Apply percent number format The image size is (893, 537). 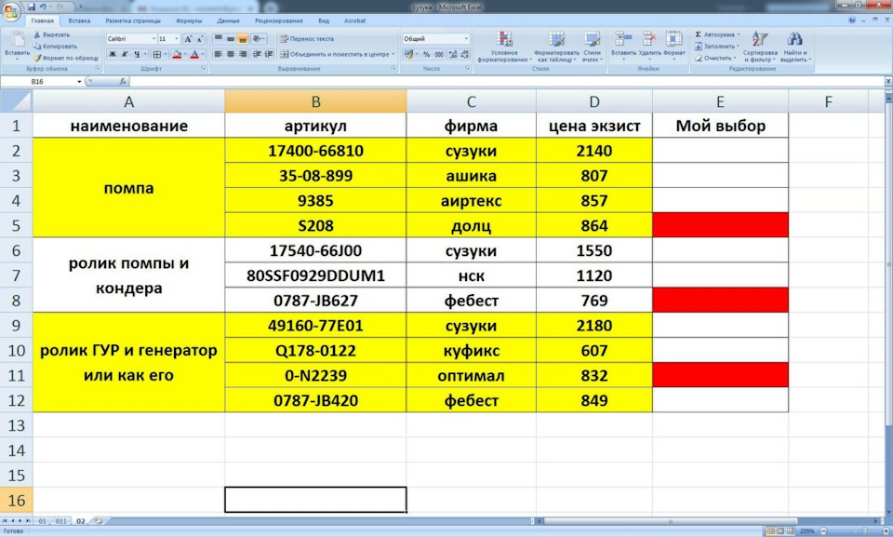tap(426, 54)
